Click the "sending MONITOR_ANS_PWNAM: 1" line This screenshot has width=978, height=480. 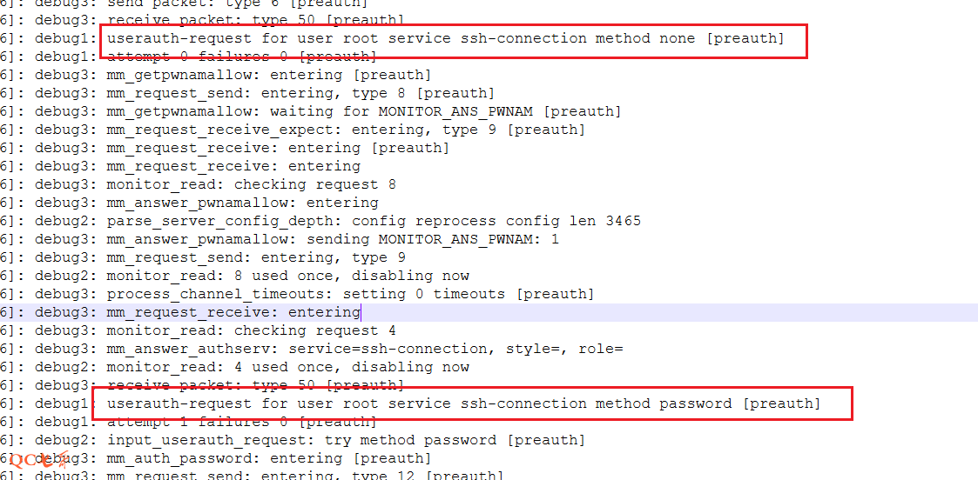333,239
